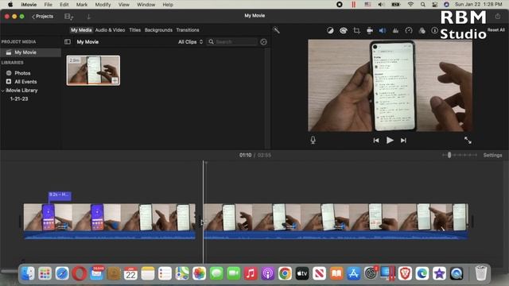
Task: Skip to next clip
Action: [x=403, y=141]
